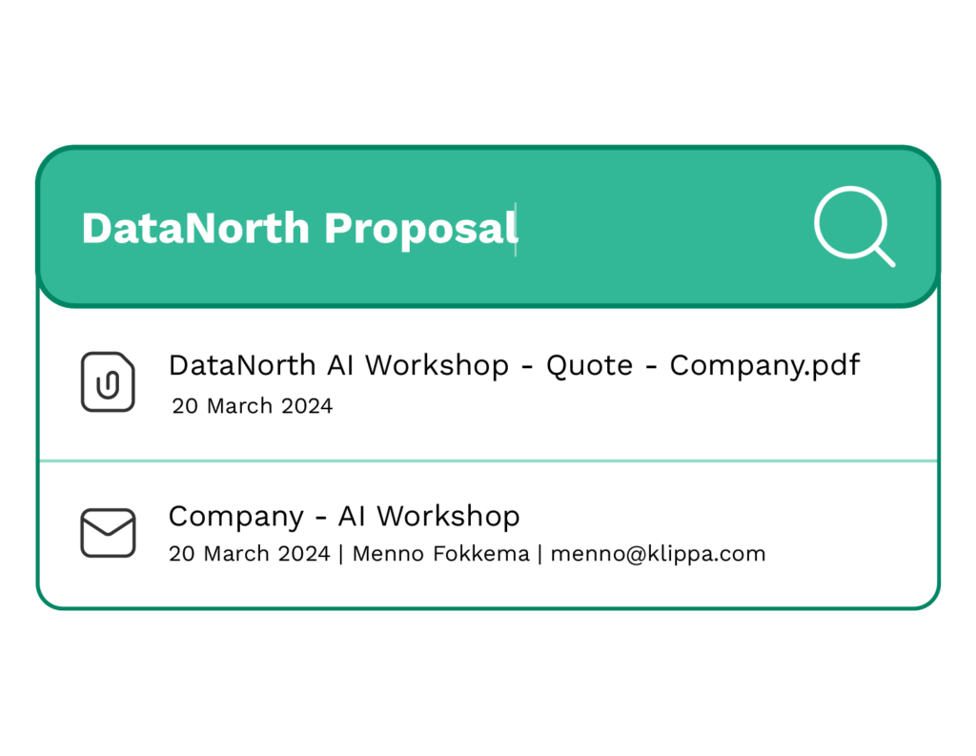Image resolution: width=976 pixels, height=756 pixels.
Task: Click the envelope mail icon
Action: click(x=108, y=533)
